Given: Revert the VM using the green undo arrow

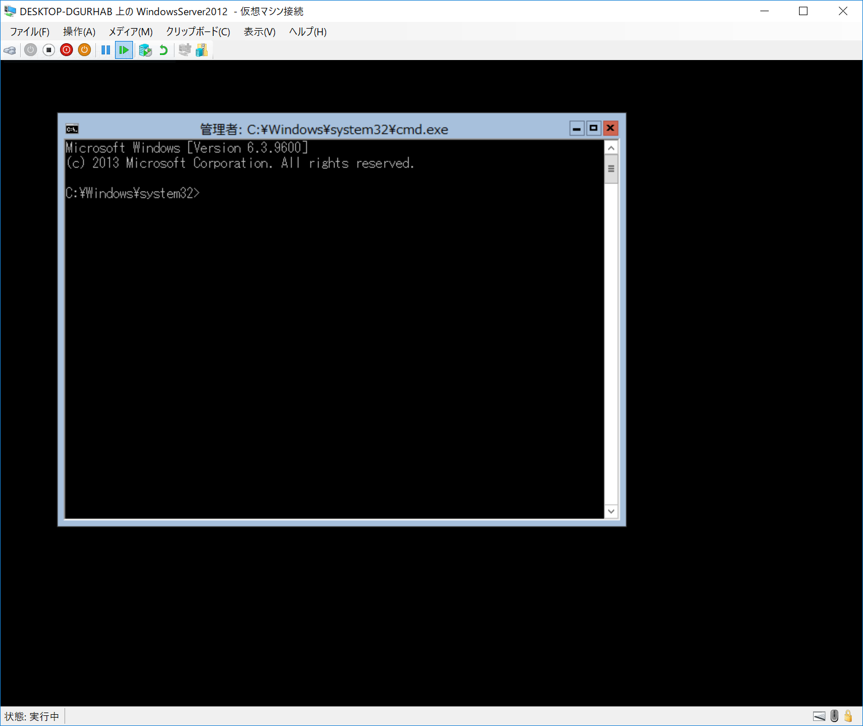Looking at the screenshot, I should [163, 50].
